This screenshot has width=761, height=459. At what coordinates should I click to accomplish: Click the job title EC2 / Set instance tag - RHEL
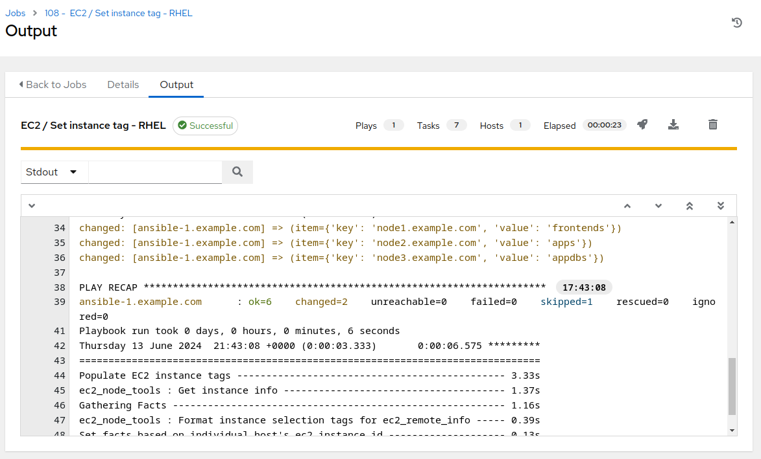[93, 126]
